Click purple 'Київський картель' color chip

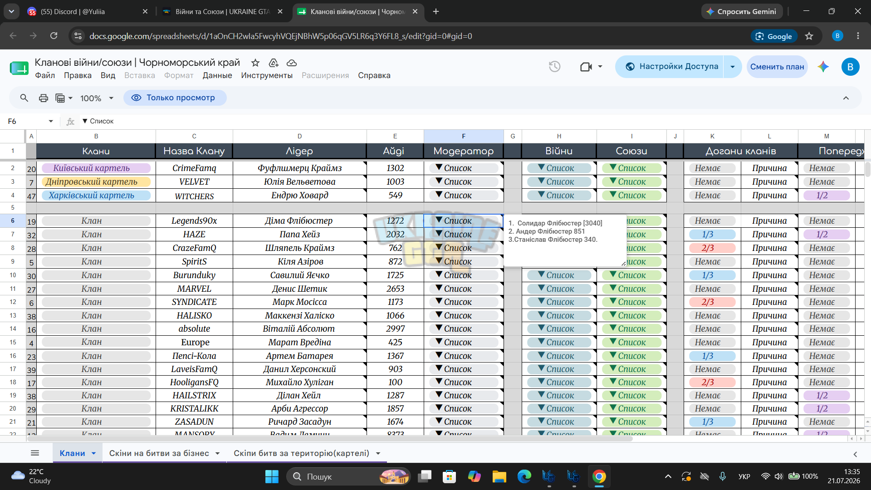tap(96, 168)
